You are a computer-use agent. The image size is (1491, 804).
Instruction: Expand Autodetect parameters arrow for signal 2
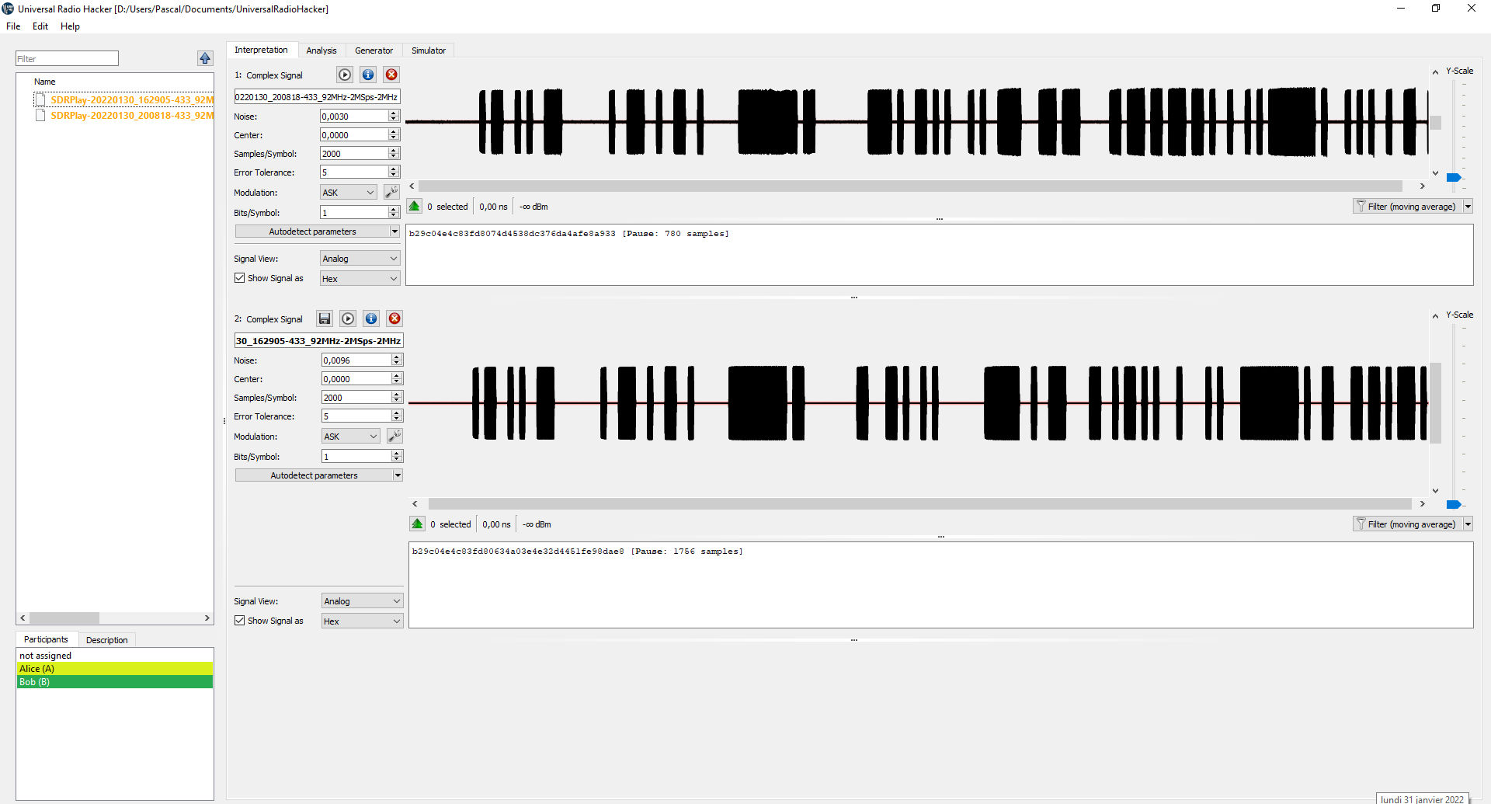(398, 475)
